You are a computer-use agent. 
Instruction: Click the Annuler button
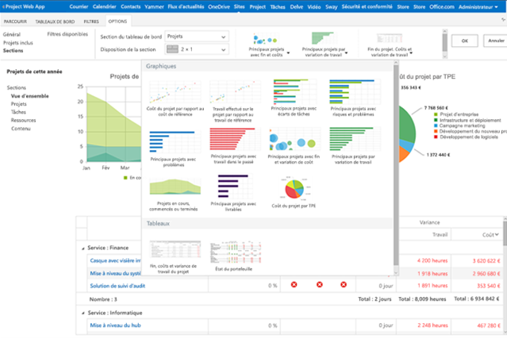click(x=496, y=40)
